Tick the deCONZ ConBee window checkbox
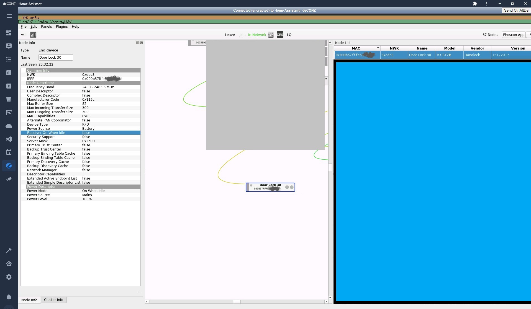 [x=20, y=22]
